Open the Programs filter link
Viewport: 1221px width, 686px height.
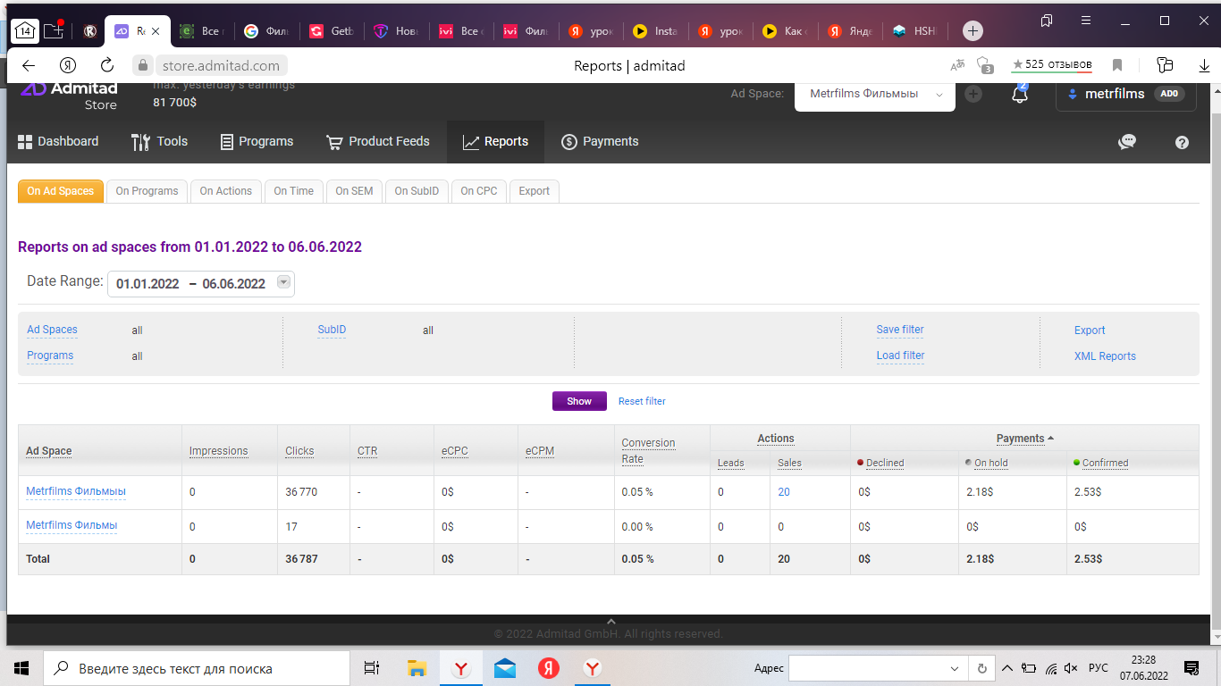point(50,356)
